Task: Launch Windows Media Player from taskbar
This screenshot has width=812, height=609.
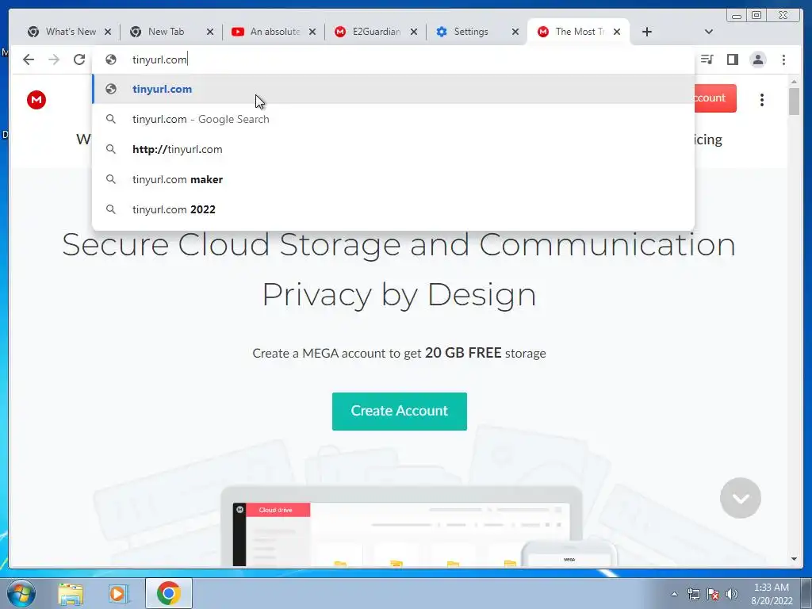Action: [x=119, y=593]
